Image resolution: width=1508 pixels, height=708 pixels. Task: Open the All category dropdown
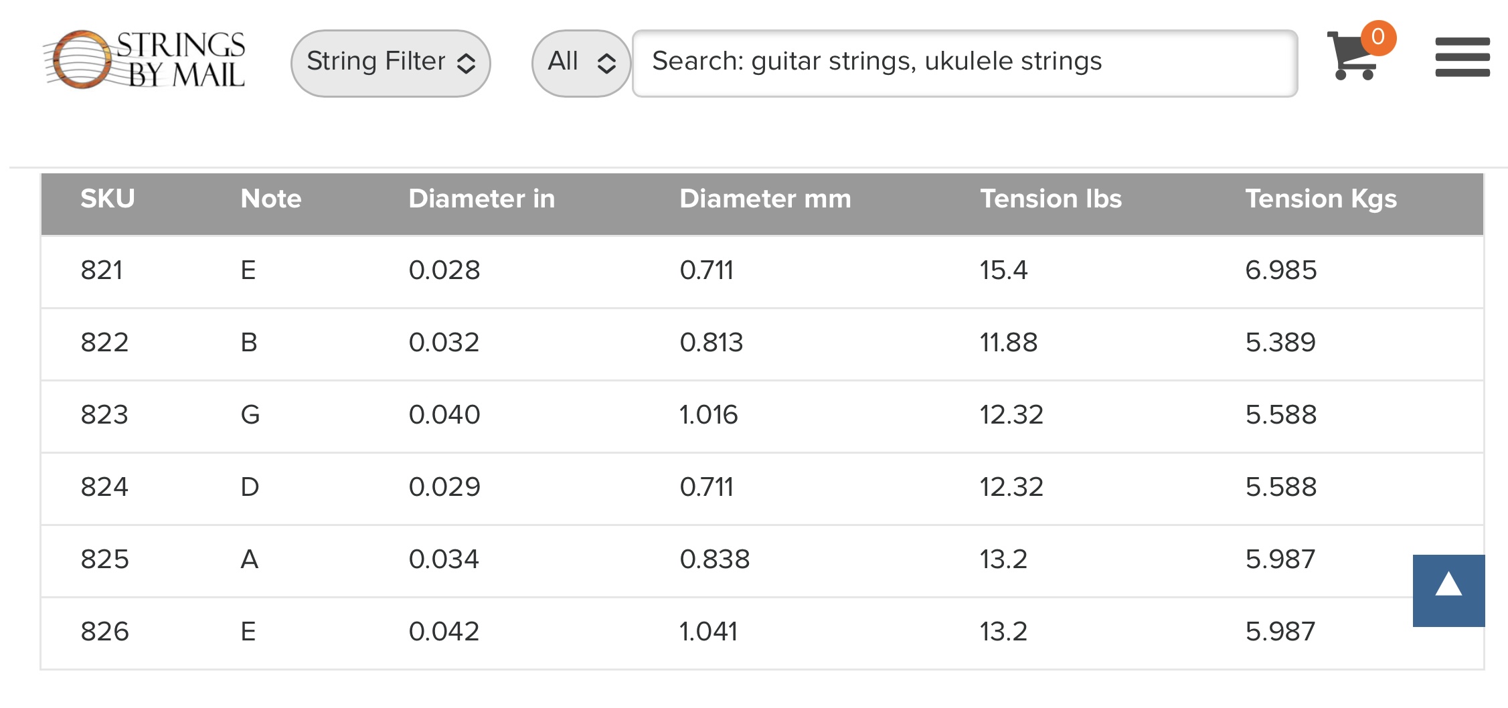coord(581,63)
